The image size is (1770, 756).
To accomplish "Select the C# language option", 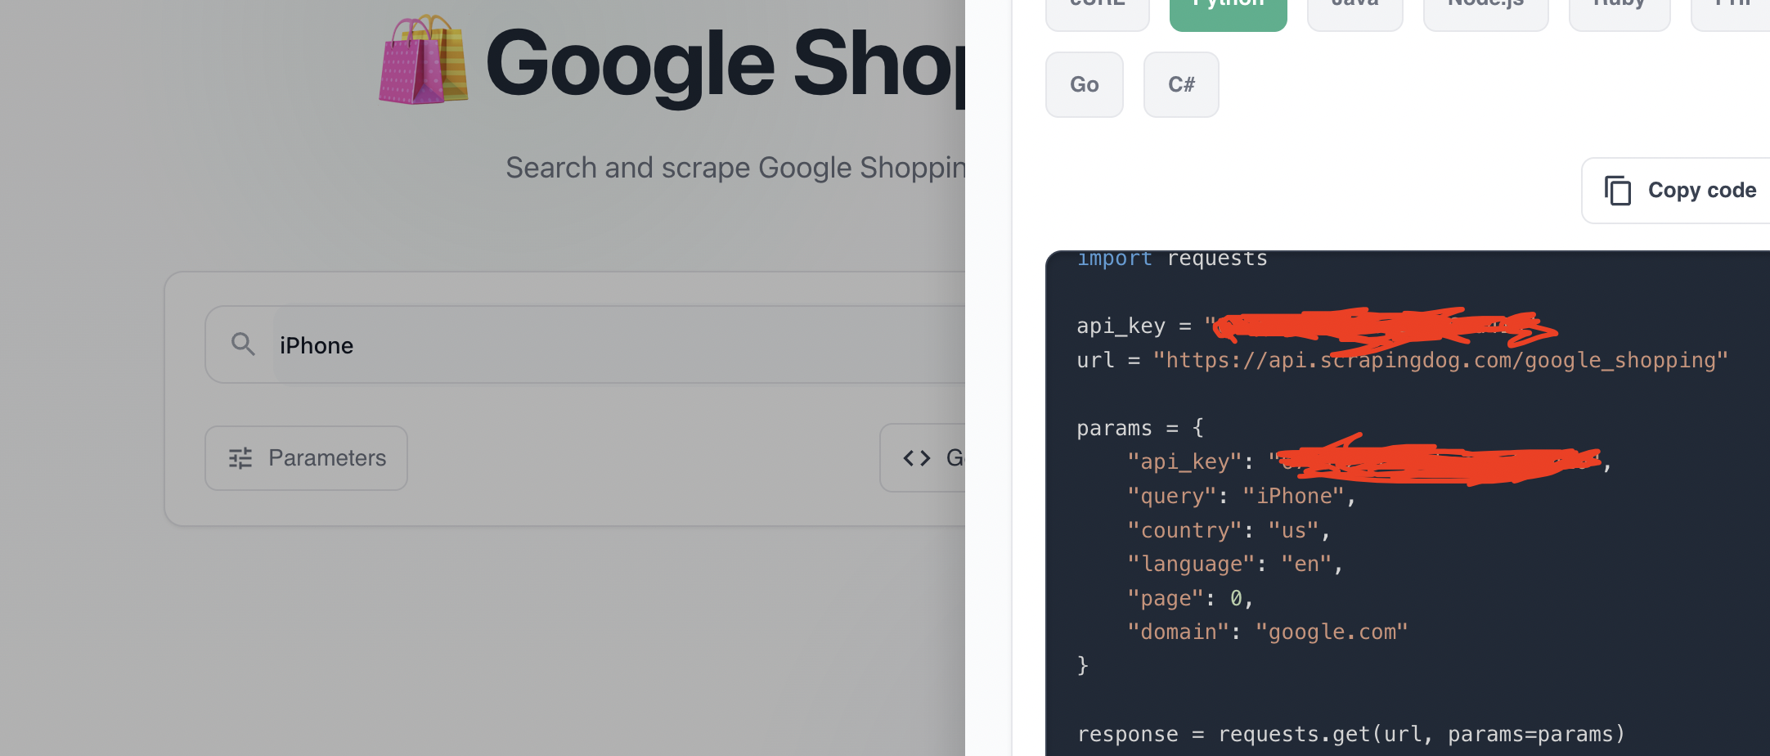I will tap(1180, 84).
